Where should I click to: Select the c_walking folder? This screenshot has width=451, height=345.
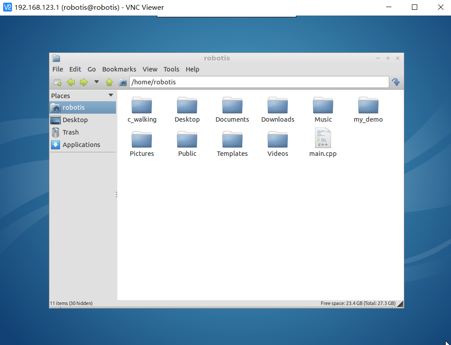click(142, 106)
